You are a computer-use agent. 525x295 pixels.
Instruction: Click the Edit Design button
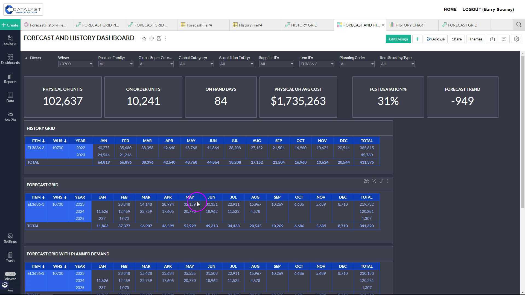click(398, 39)
